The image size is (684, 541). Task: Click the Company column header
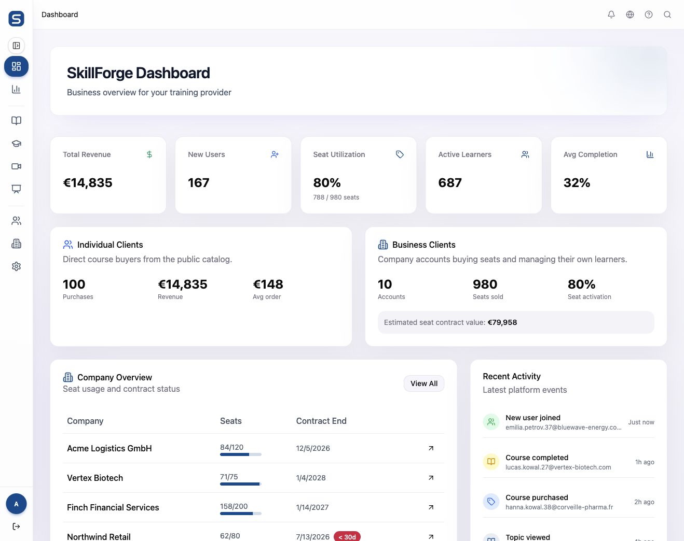(85, 421)
